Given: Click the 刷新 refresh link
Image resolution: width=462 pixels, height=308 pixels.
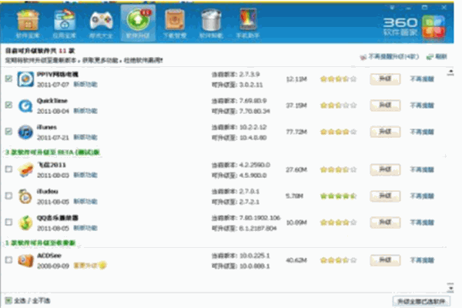Looking at the screenshot, I should (x=441, y=56).
